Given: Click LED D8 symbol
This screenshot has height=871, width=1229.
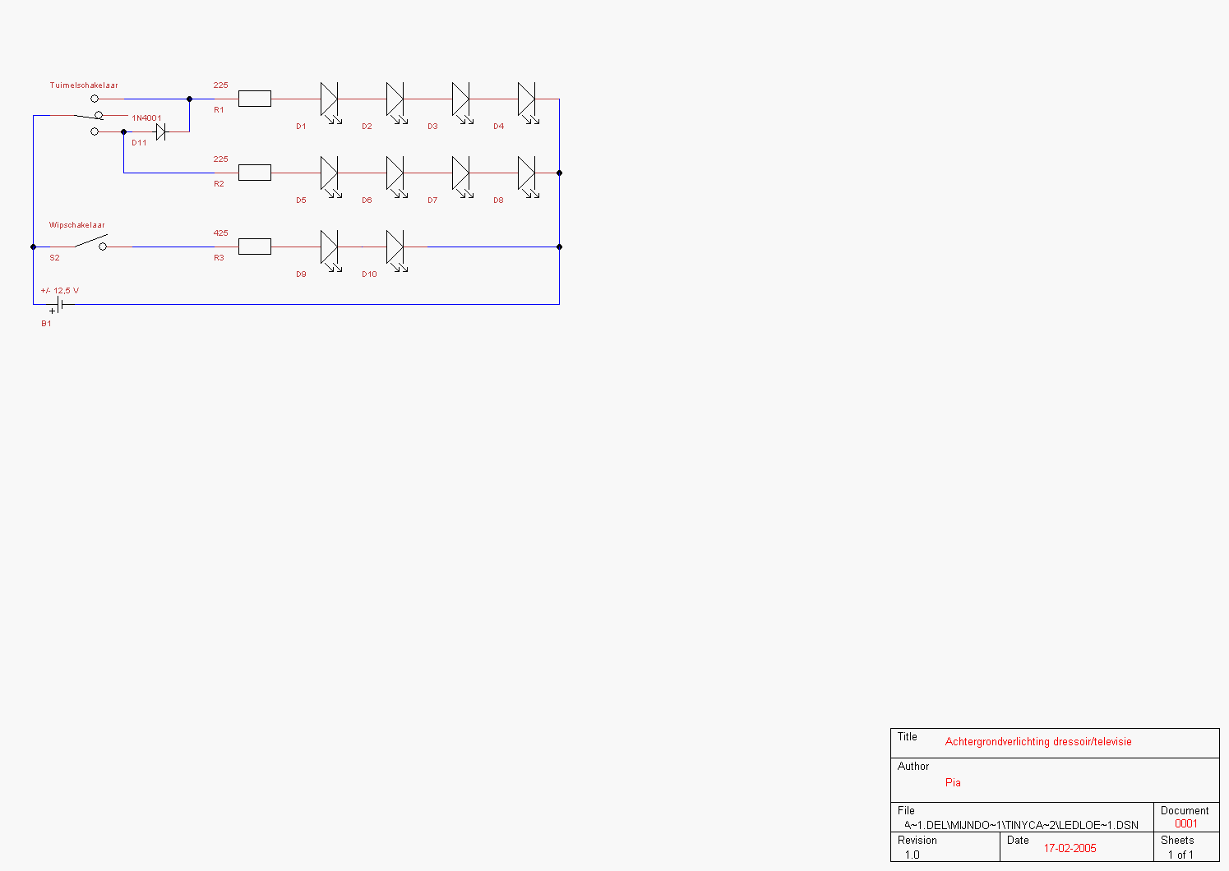Looking at the screenshot, I should click(x=526, y=173).
